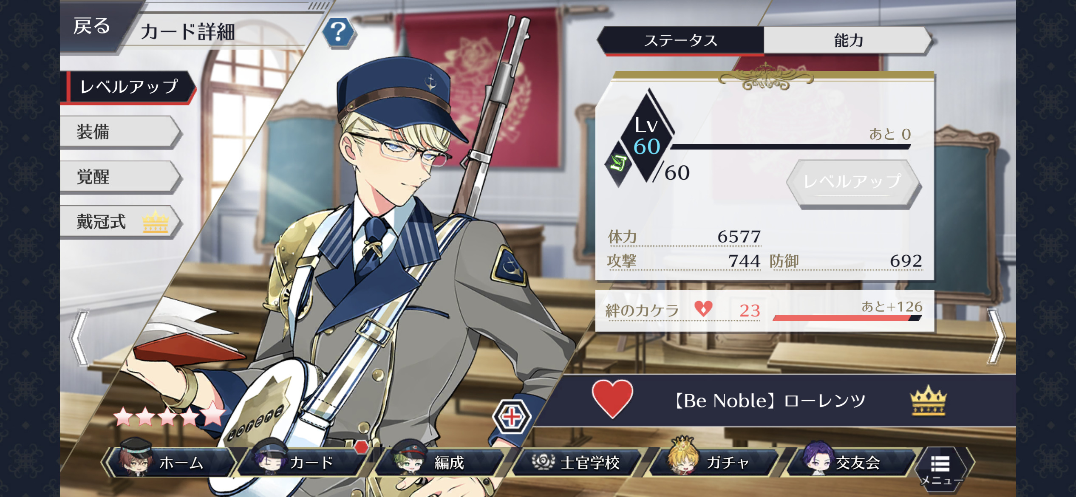
Task: Select the ステータス tab
Action: coord(680,41)
